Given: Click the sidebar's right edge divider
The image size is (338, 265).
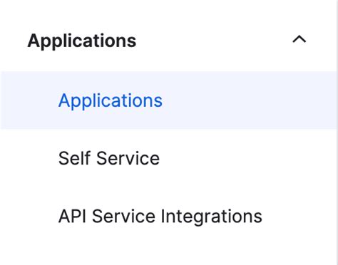Looking at the screenshot, I should point(337,132).
